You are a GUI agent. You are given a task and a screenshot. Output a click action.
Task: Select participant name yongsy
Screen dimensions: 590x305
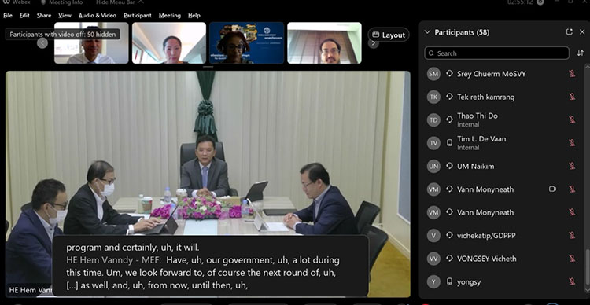coord(469,281)
